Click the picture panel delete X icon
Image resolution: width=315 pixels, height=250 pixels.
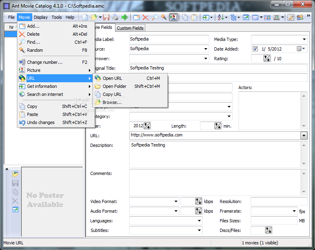(15, 201)
